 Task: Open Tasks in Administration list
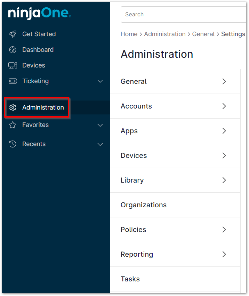pyautogui.click(x=175, y=279)
